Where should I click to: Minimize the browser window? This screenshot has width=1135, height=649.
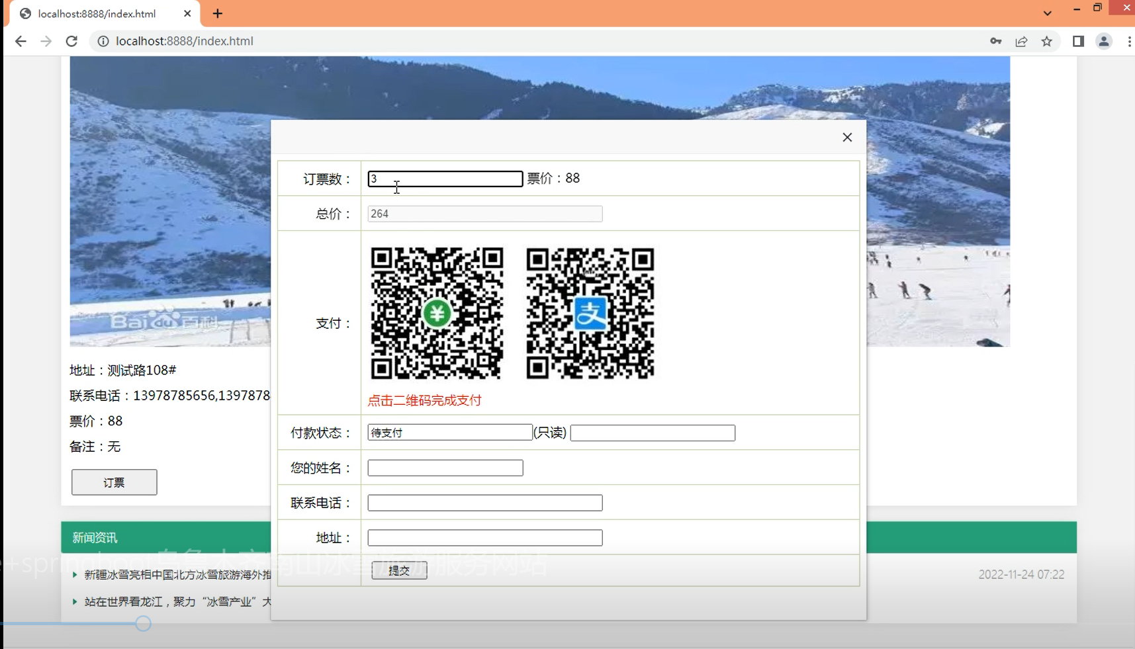[x=1077, y=9]
